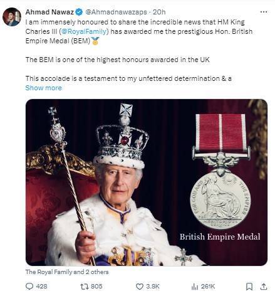Open the King Charles medal image
275x296 pixels.
(147, 182)
